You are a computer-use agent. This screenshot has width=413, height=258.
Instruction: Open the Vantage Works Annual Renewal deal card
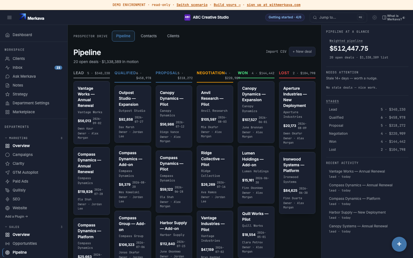click(x=91, y=113)
